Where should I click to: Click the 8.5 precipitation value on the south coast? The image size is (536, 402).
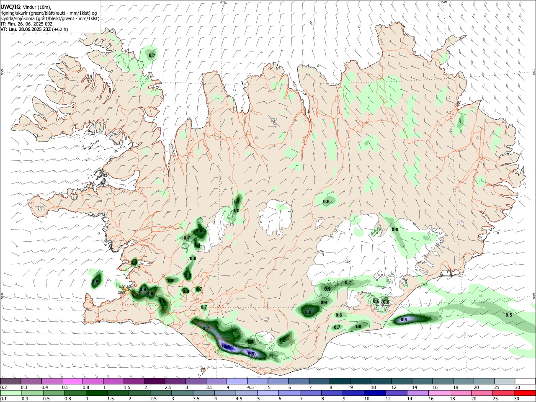click(251, 354)
